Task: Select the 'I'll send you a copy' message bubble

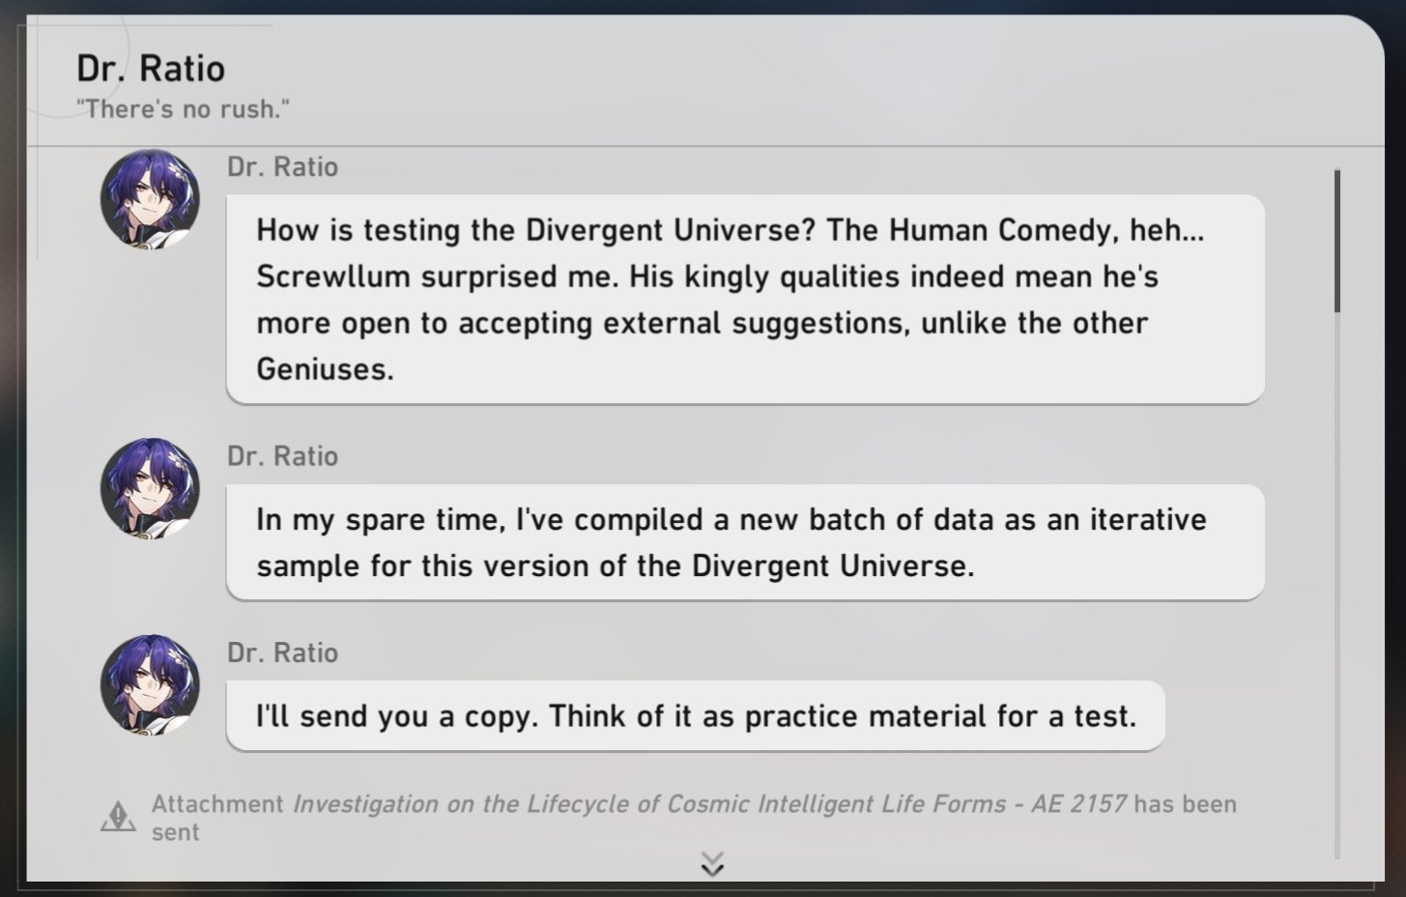Action: (x=695, y=716)
